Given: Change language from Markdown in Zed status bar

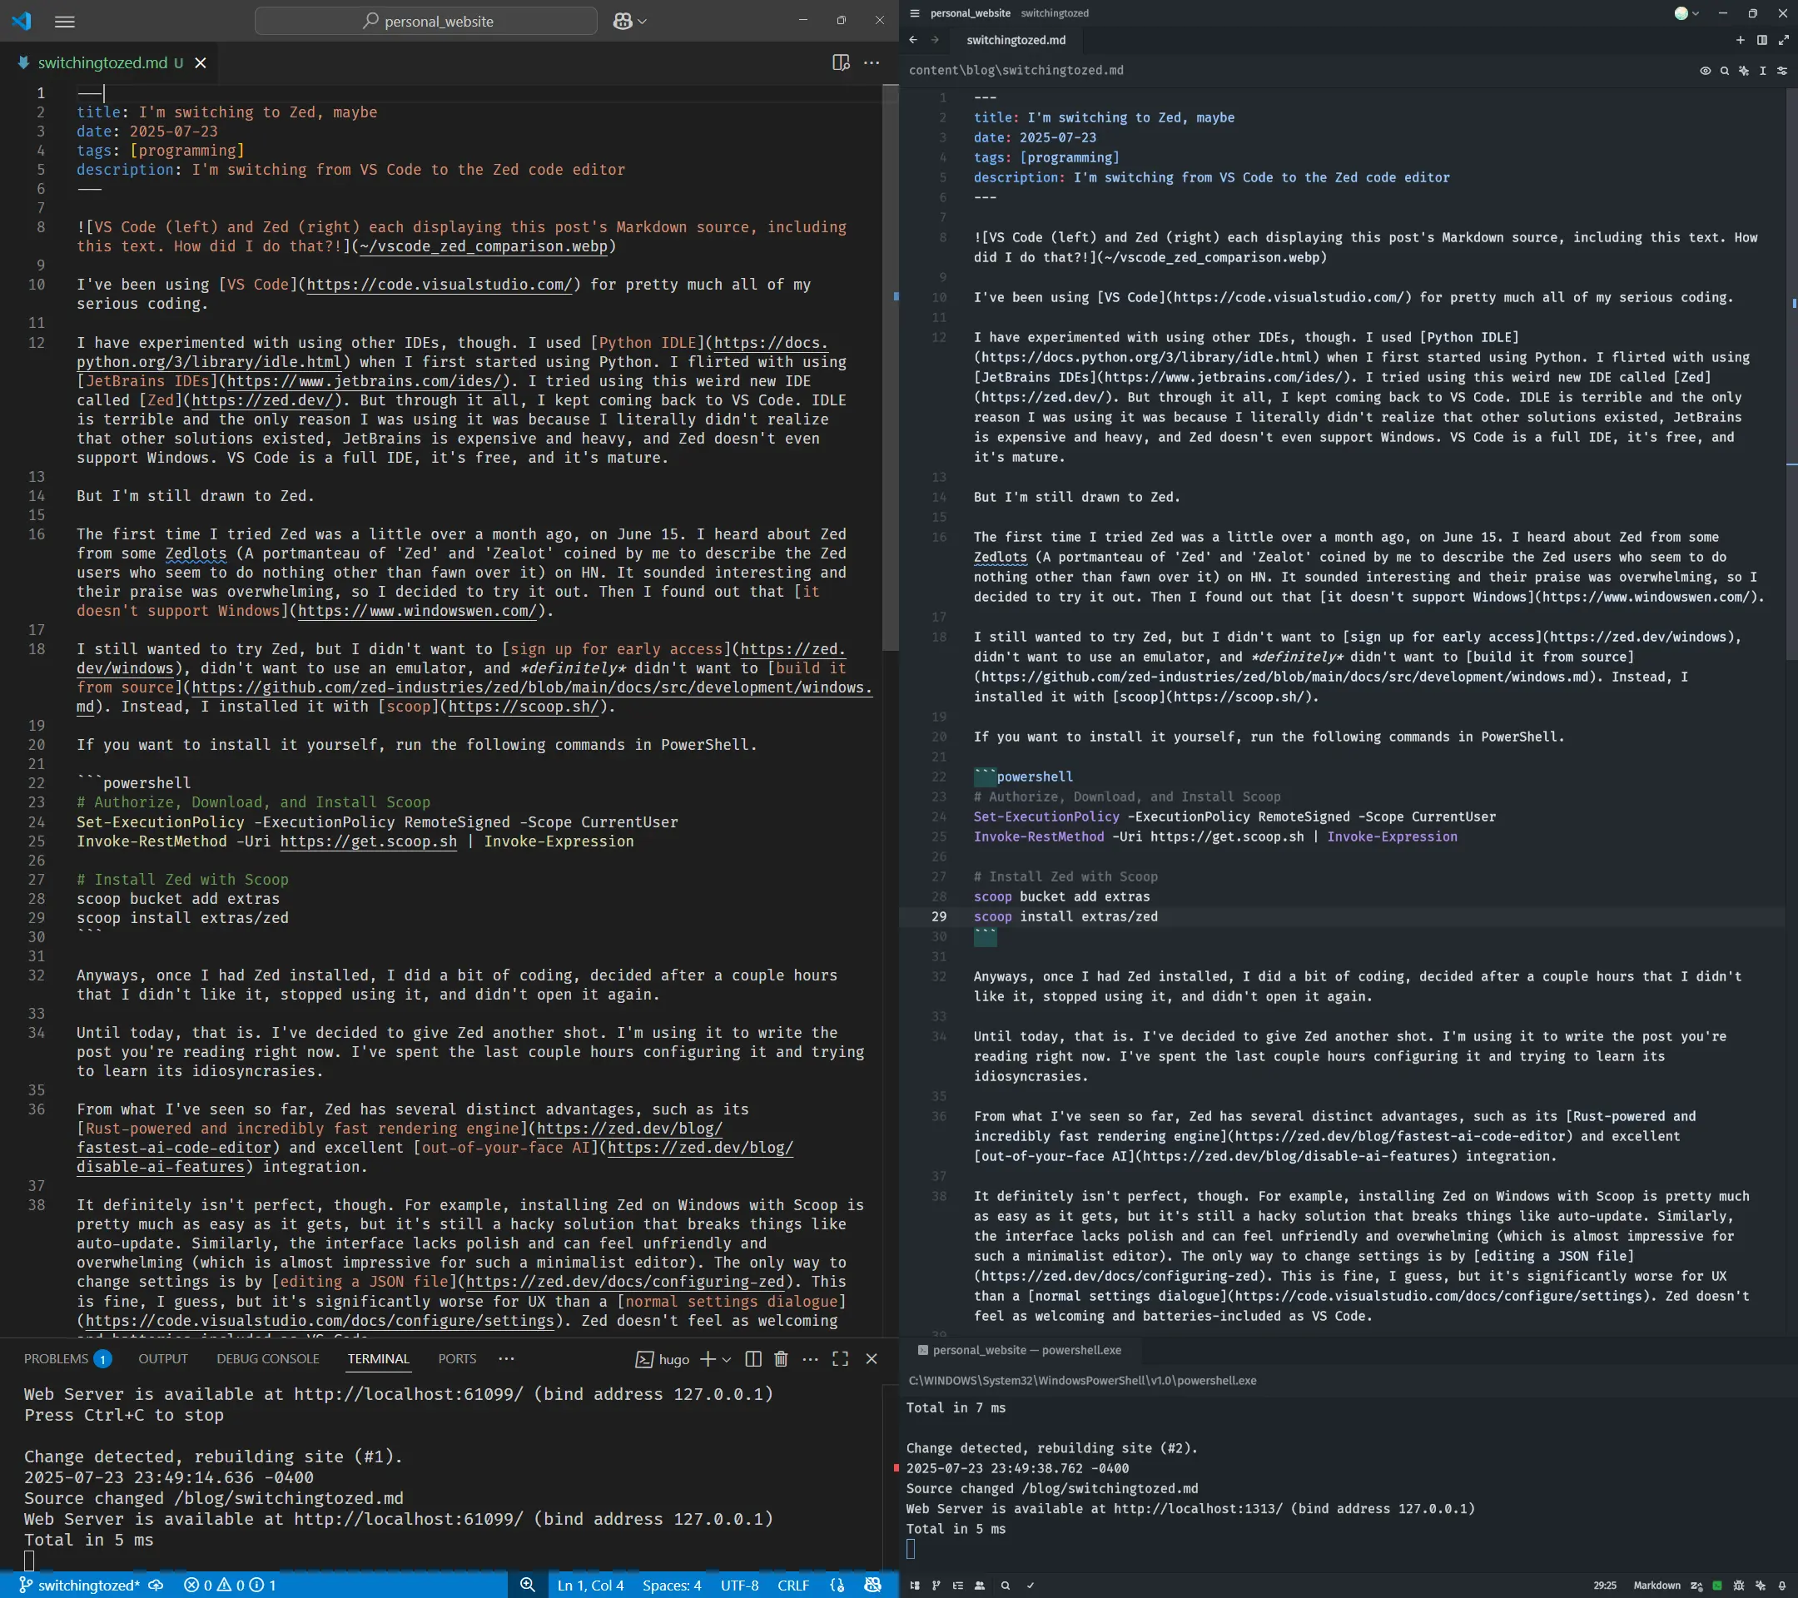Looking at the screenshot, I should [1657, 1586].
